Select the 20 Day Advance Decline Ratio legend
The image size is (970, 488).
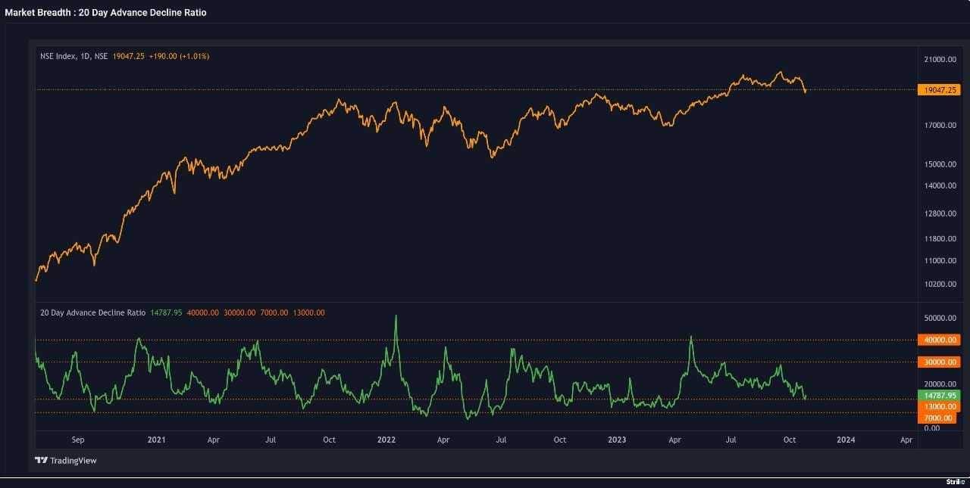tap(92, 312)
